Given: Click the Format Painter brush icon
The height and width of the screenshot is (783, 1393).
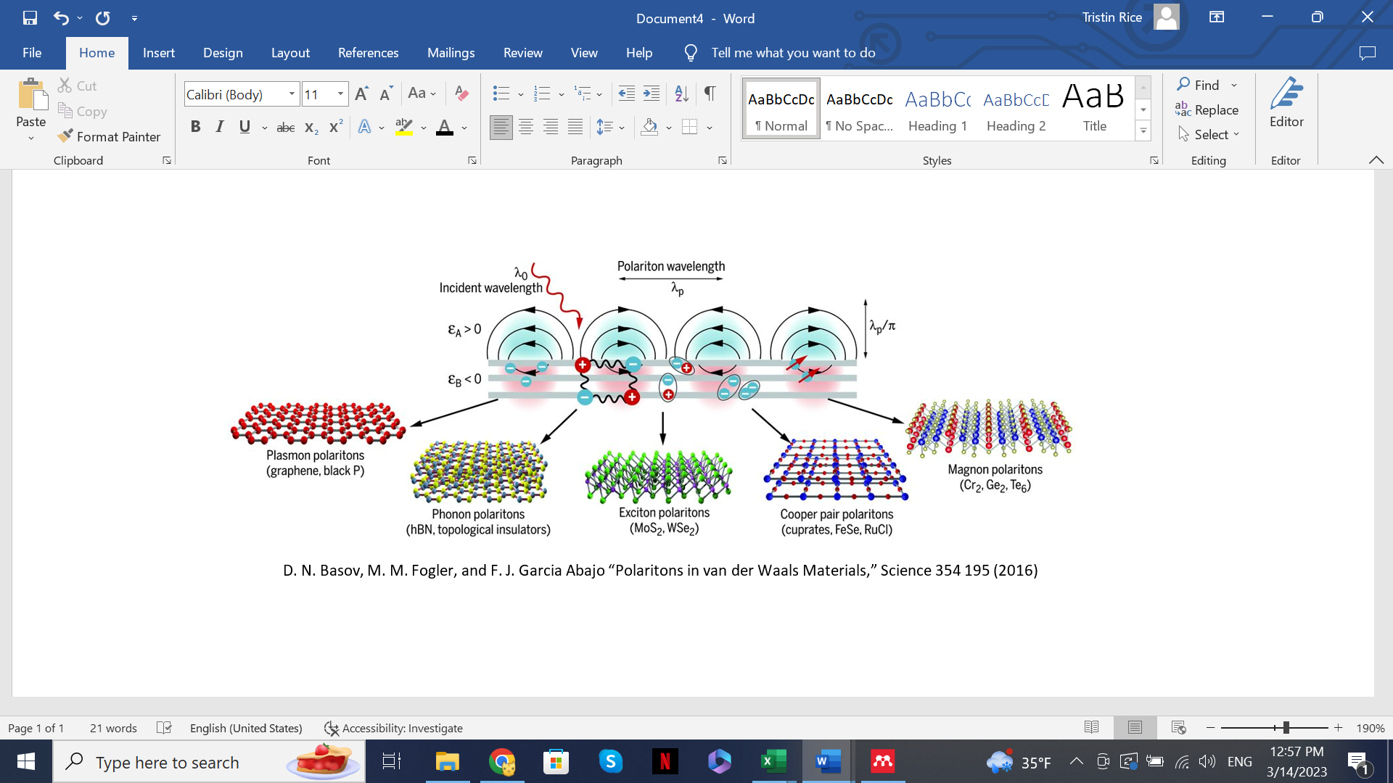Looking at the screenshot, I should [x=66, y=136].
